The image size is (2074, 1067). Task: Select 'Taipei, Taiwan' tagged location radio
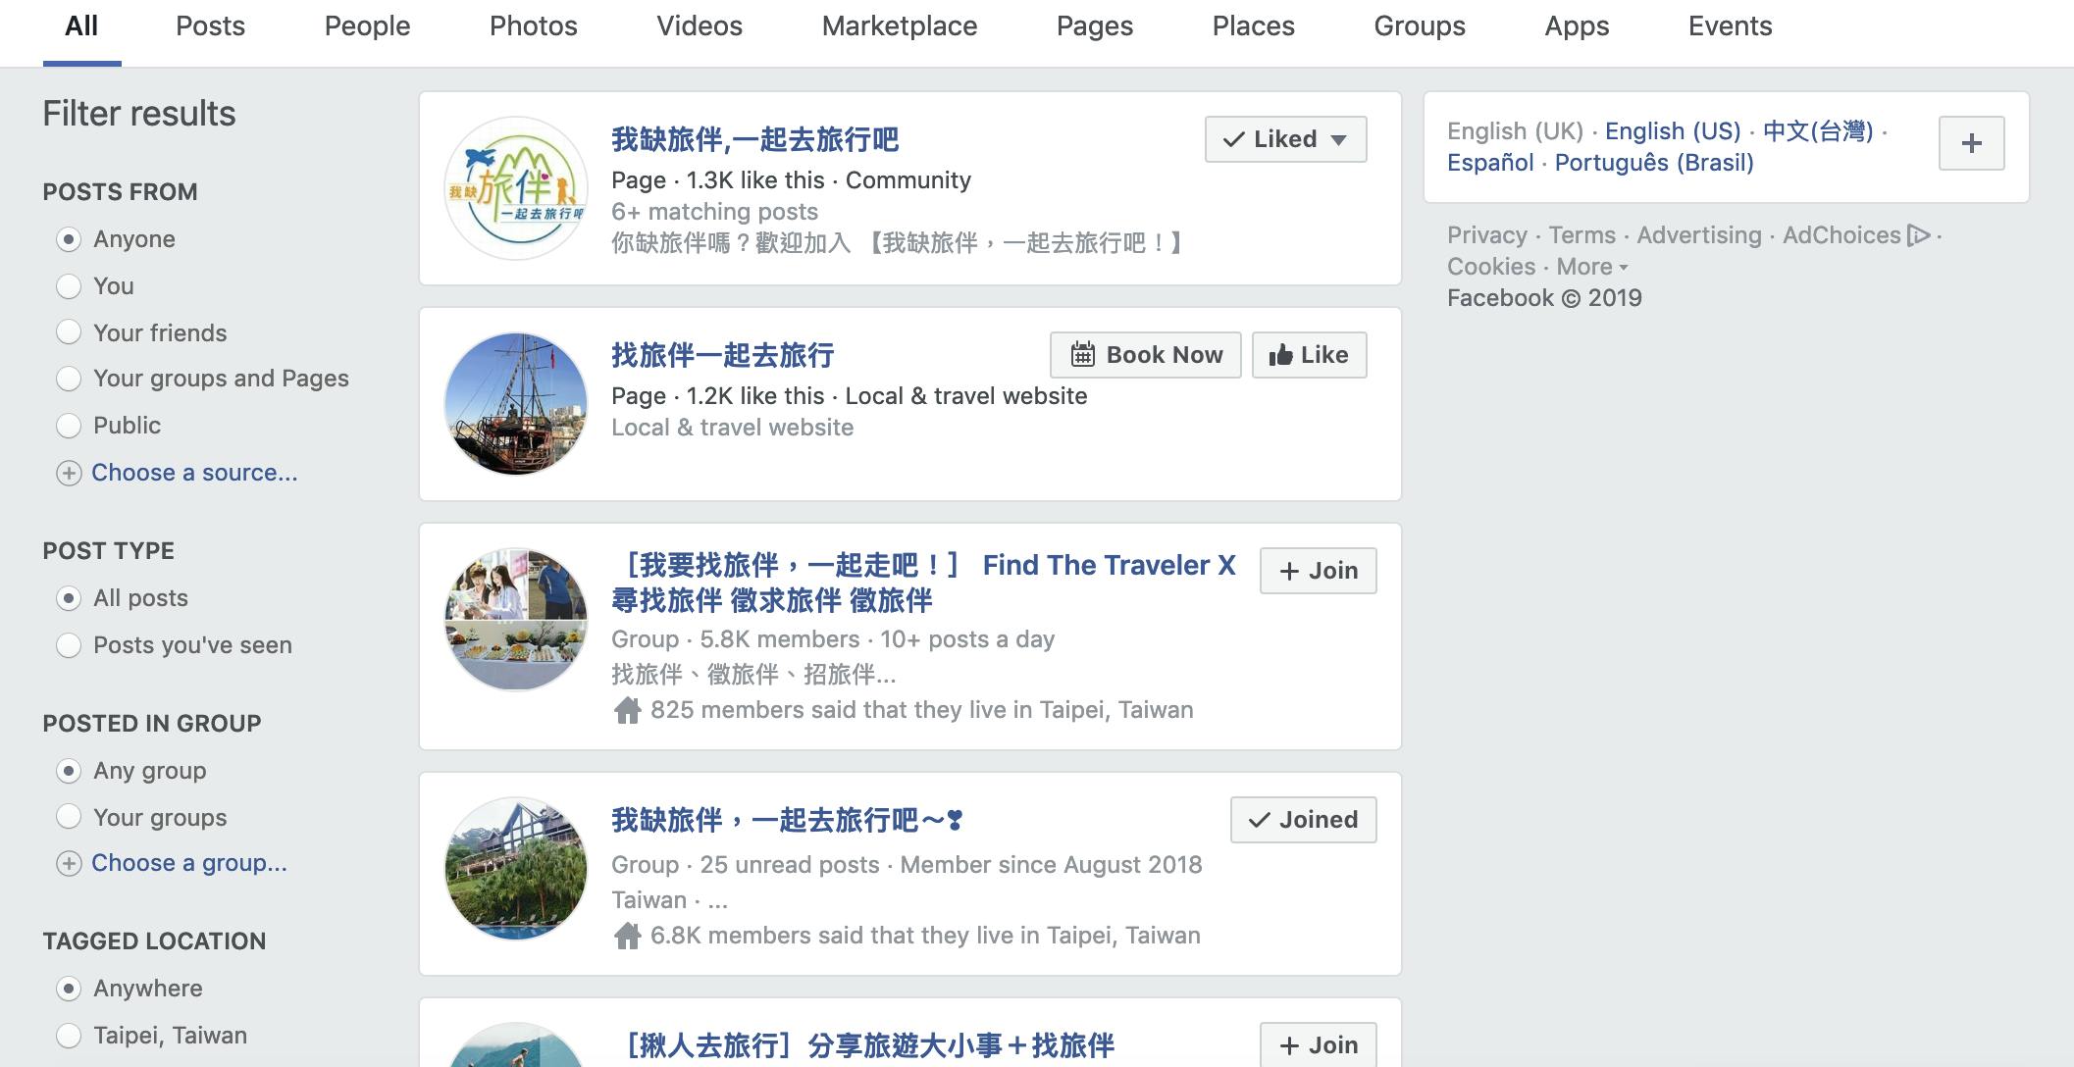click(x=69, y=1036)
